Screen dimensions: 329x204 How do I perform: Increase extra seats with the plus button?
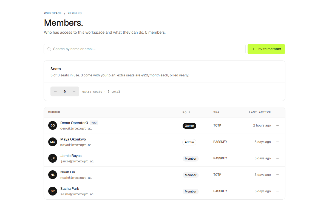pos(74,91)
